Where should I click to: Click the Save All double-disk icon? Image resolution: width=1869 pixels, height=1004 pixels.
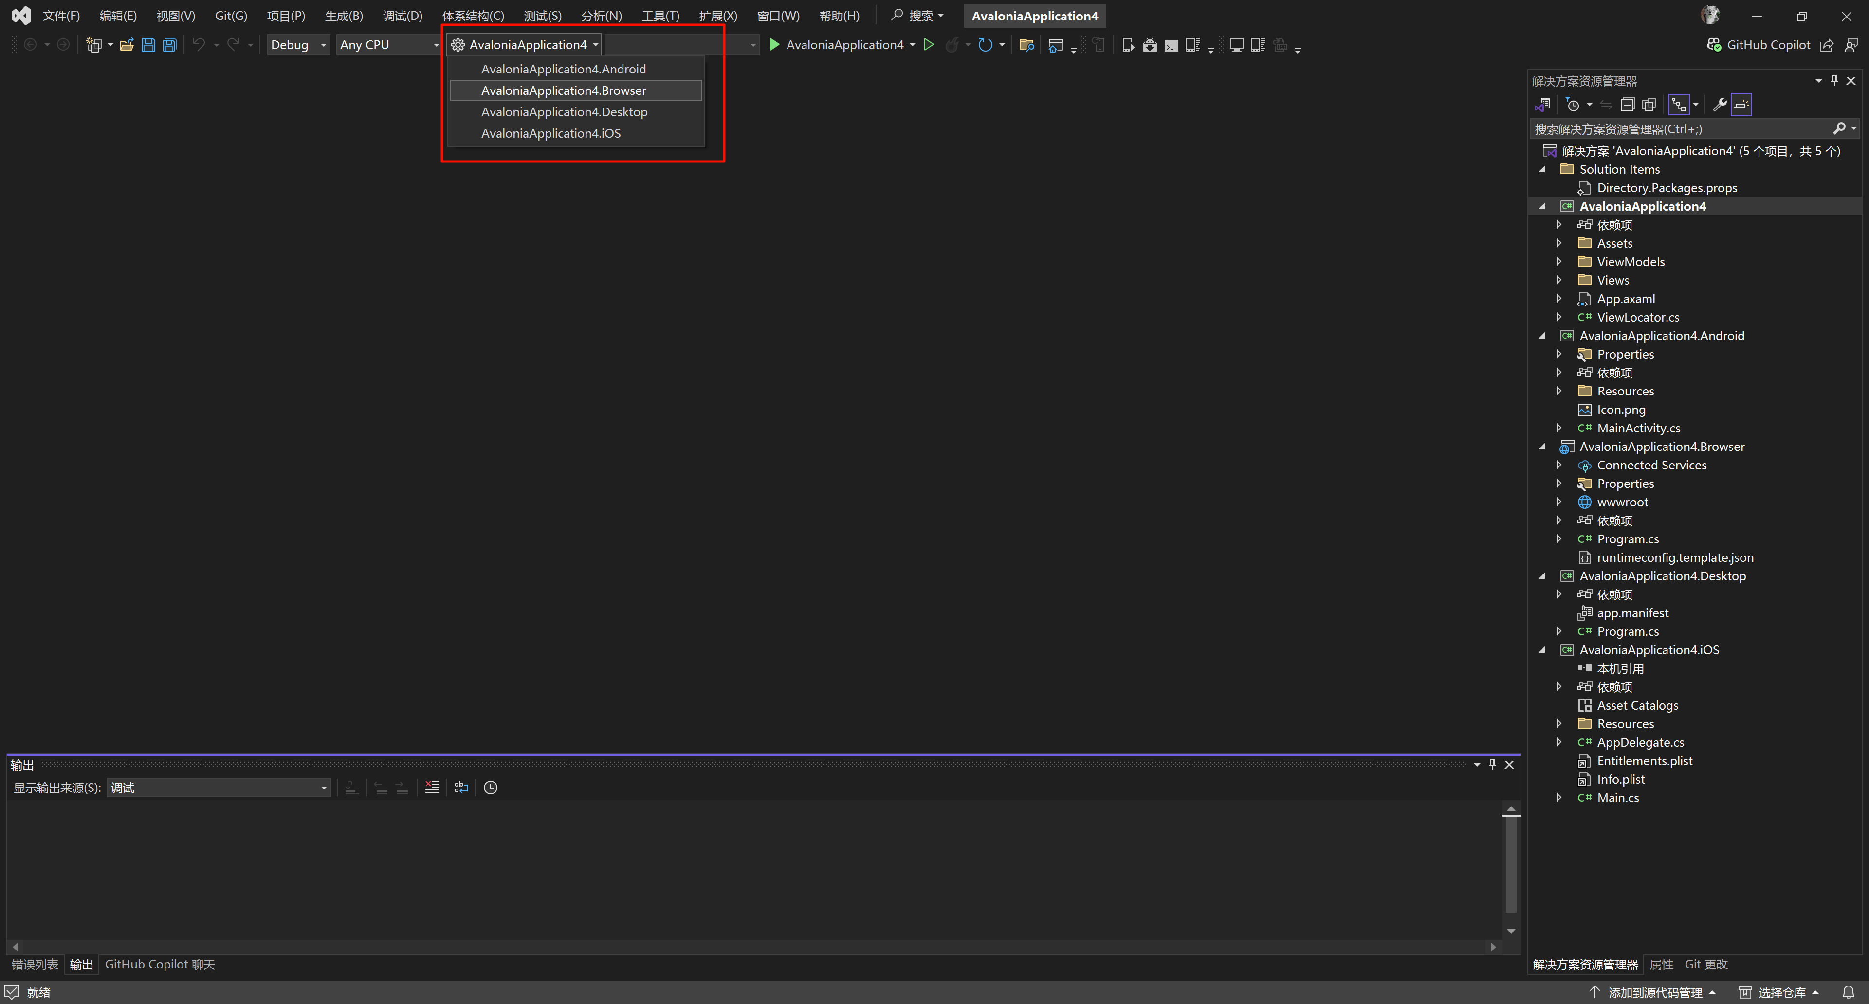click(170, 45)
